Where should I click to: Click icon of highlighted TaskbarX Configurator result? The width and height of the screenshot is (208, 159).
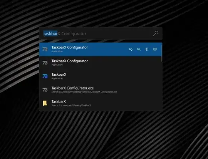(x=45, y=49)
